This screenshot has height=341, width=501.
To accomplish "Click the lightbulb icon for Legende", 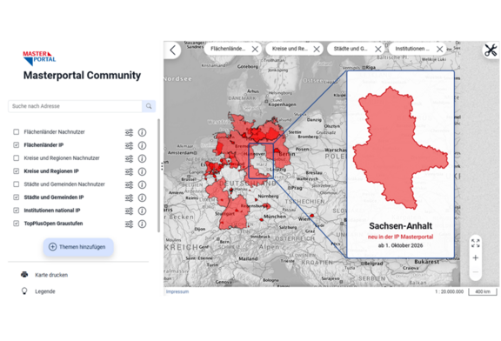I will coord(24,291).
